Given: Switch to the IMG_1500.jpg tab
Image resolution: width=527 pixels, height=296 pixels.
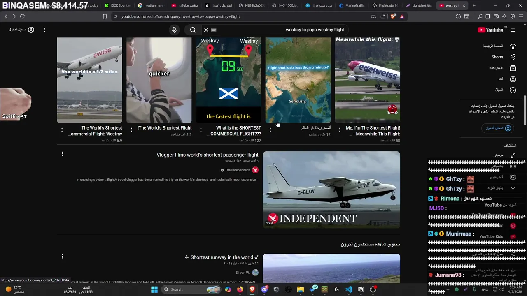Looking at the screenshot, I should 285,5.
